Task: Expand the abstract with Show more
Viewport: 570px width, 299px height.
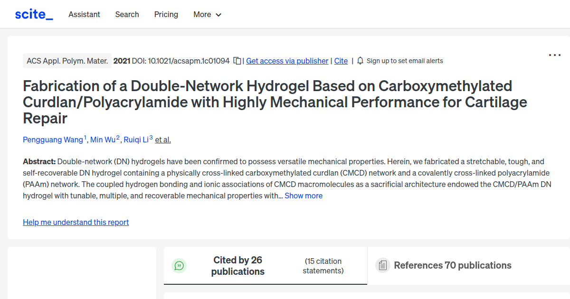Action: (304, 196)
